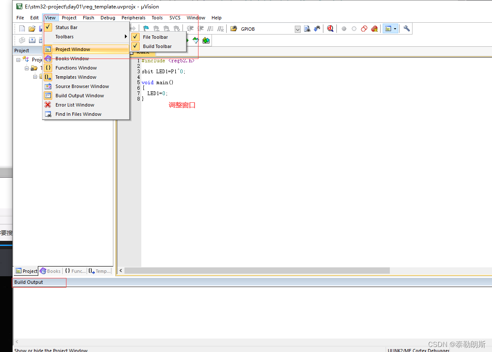This screenshot has width=492, height=352.
Task: Click the Indent selection icon
Action: (190, 29)
